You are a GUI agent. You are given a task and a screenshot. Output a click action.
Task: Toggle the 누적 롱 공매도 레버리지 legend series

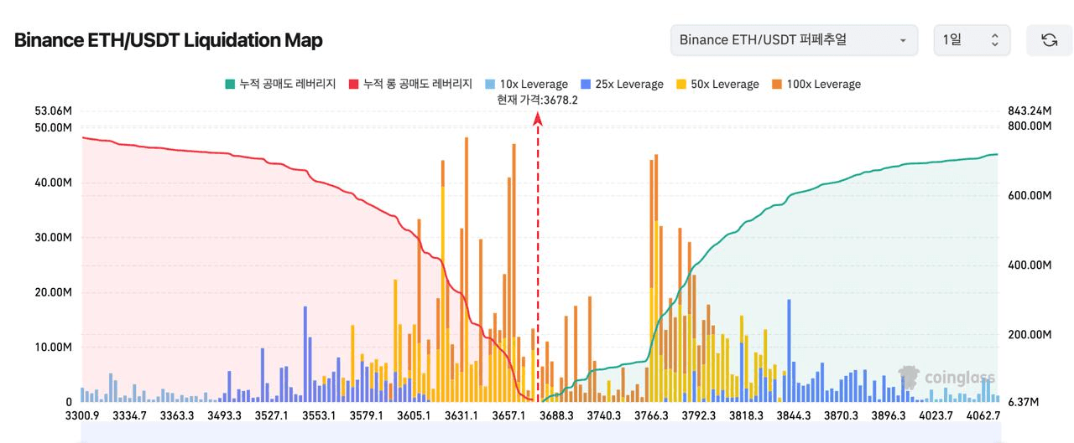410,84
